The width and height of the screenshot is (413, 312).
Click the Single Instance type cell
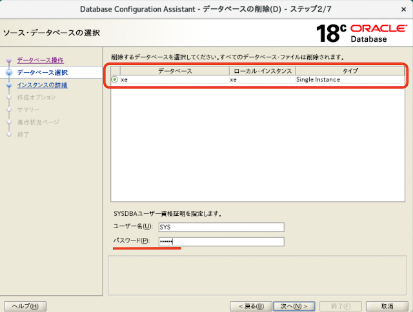tap(350, 79)
